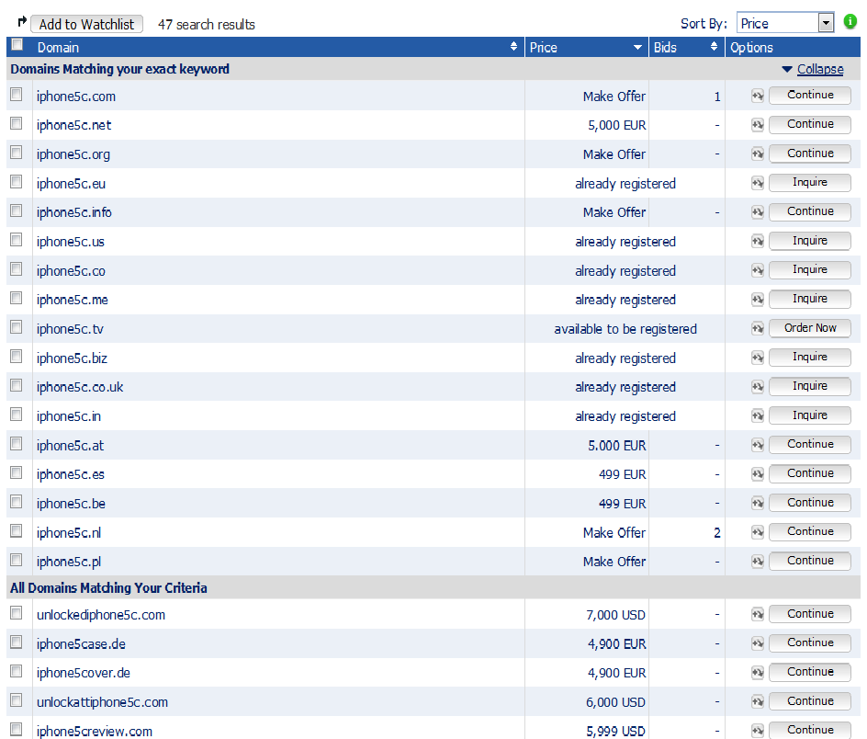Click the watchlist icon in iphone5c.in row
The height and width of the screenshot is (739, 867).
point(758,416)
